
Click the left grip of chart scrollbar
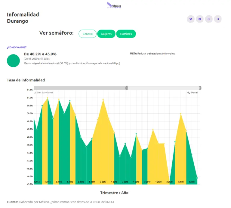[127, 88]
